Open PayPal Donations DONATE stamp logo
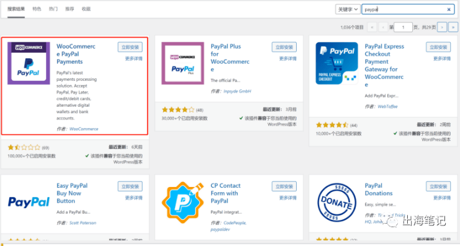This screenshot has width=460, height=246. click(337, 203)
